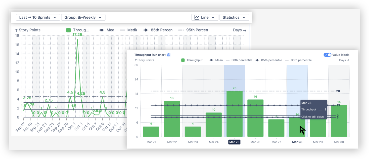Open the Group: Bi-Weekly dropdown
The width and height of the screenshot is (369, 159).
coord(83,17)
